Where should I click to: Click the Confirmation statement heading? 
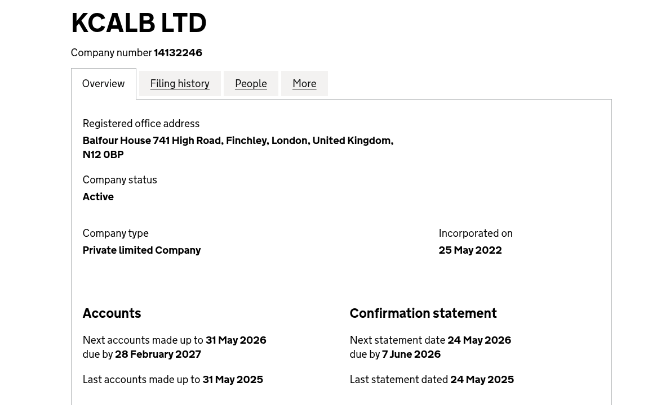(423, 313)
